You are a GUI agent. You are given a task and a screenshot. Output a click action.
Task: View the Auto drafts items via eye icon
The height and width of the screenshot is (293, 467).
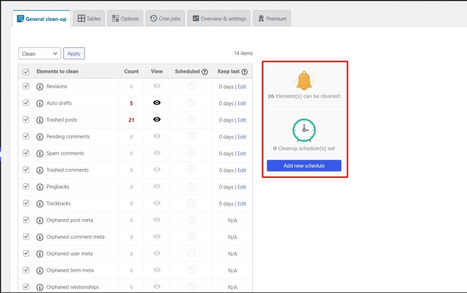coord(157,103)
